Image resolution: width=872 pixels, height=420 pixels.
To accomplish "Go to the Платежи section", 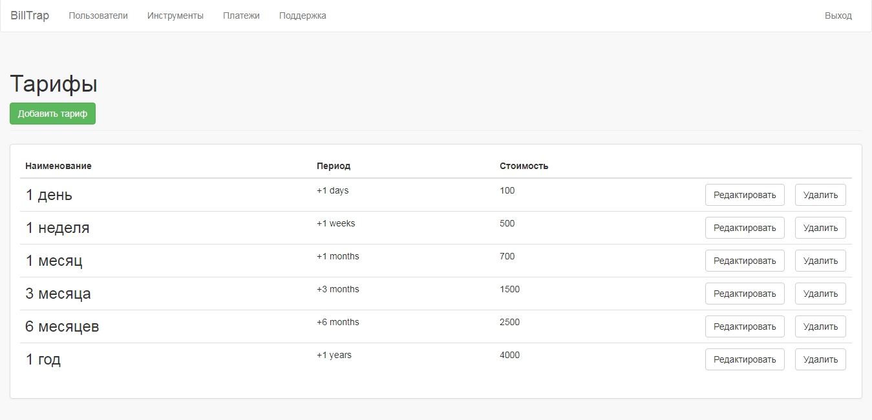I will [x=241, y=15].
